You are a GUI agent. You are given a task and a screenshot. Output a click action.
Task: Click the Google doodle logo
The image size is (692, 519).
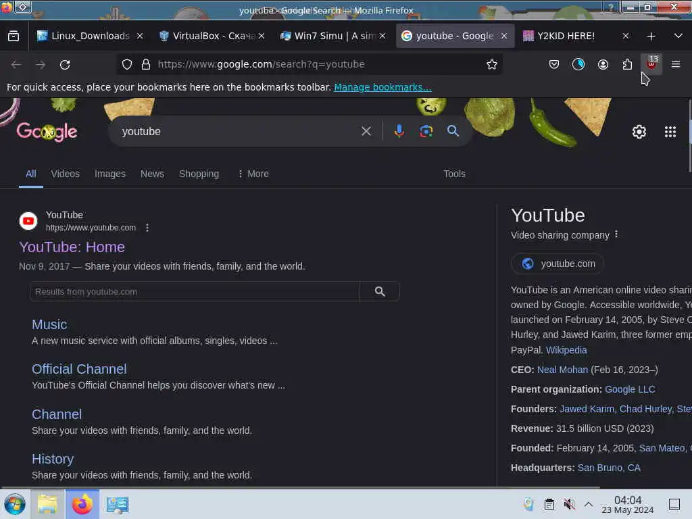[47, 131]
